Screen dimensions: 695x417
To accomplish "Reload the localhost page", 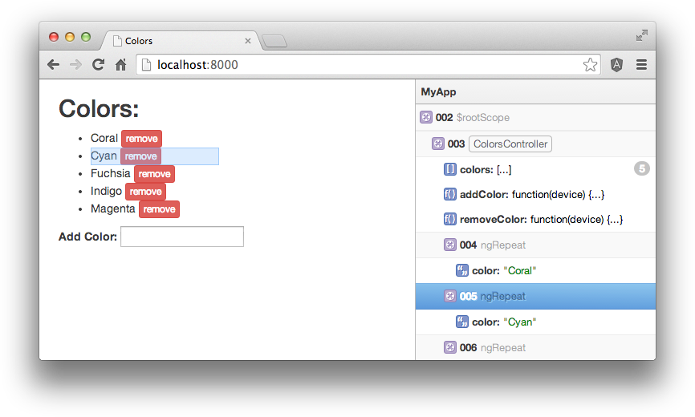I will click(x=99, y=65).
